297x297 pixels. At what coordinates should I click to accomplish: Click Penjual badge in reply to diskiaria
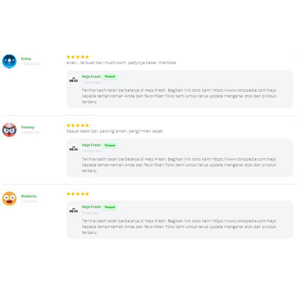click(110, 207)
